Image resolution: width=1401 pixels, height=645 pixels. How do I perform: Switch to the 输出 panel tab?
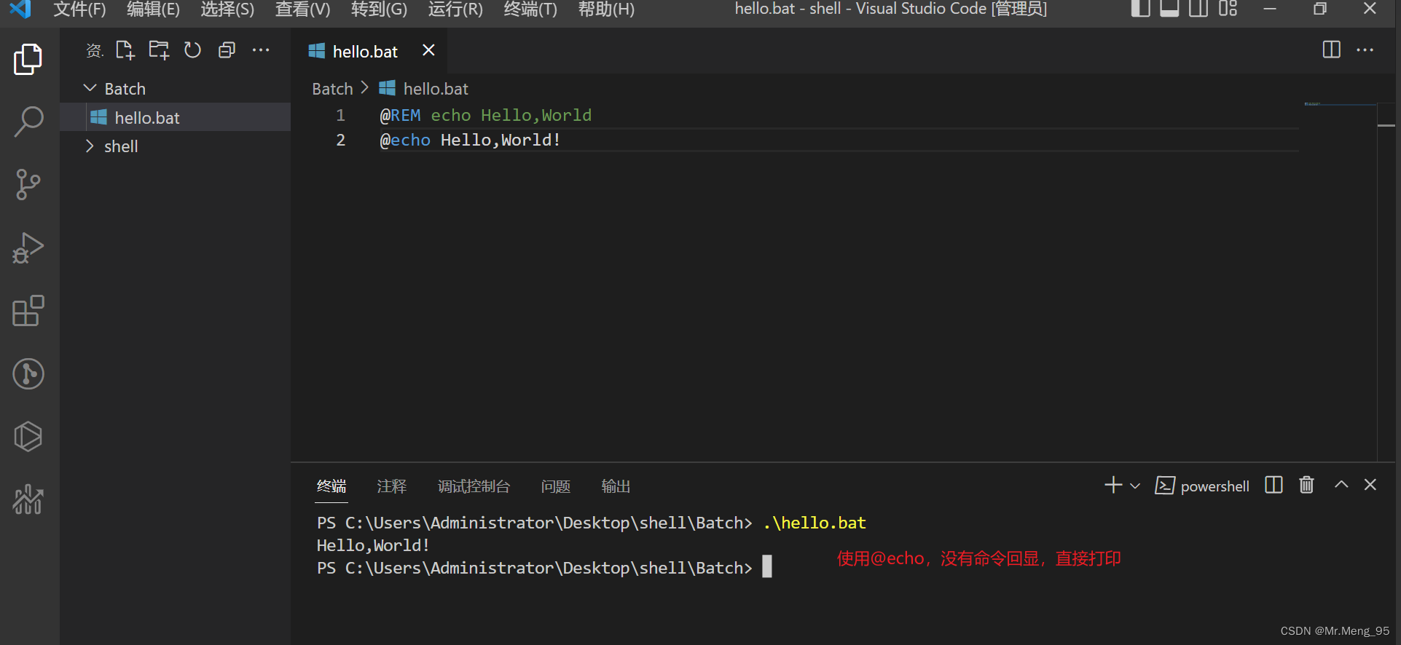616,486
